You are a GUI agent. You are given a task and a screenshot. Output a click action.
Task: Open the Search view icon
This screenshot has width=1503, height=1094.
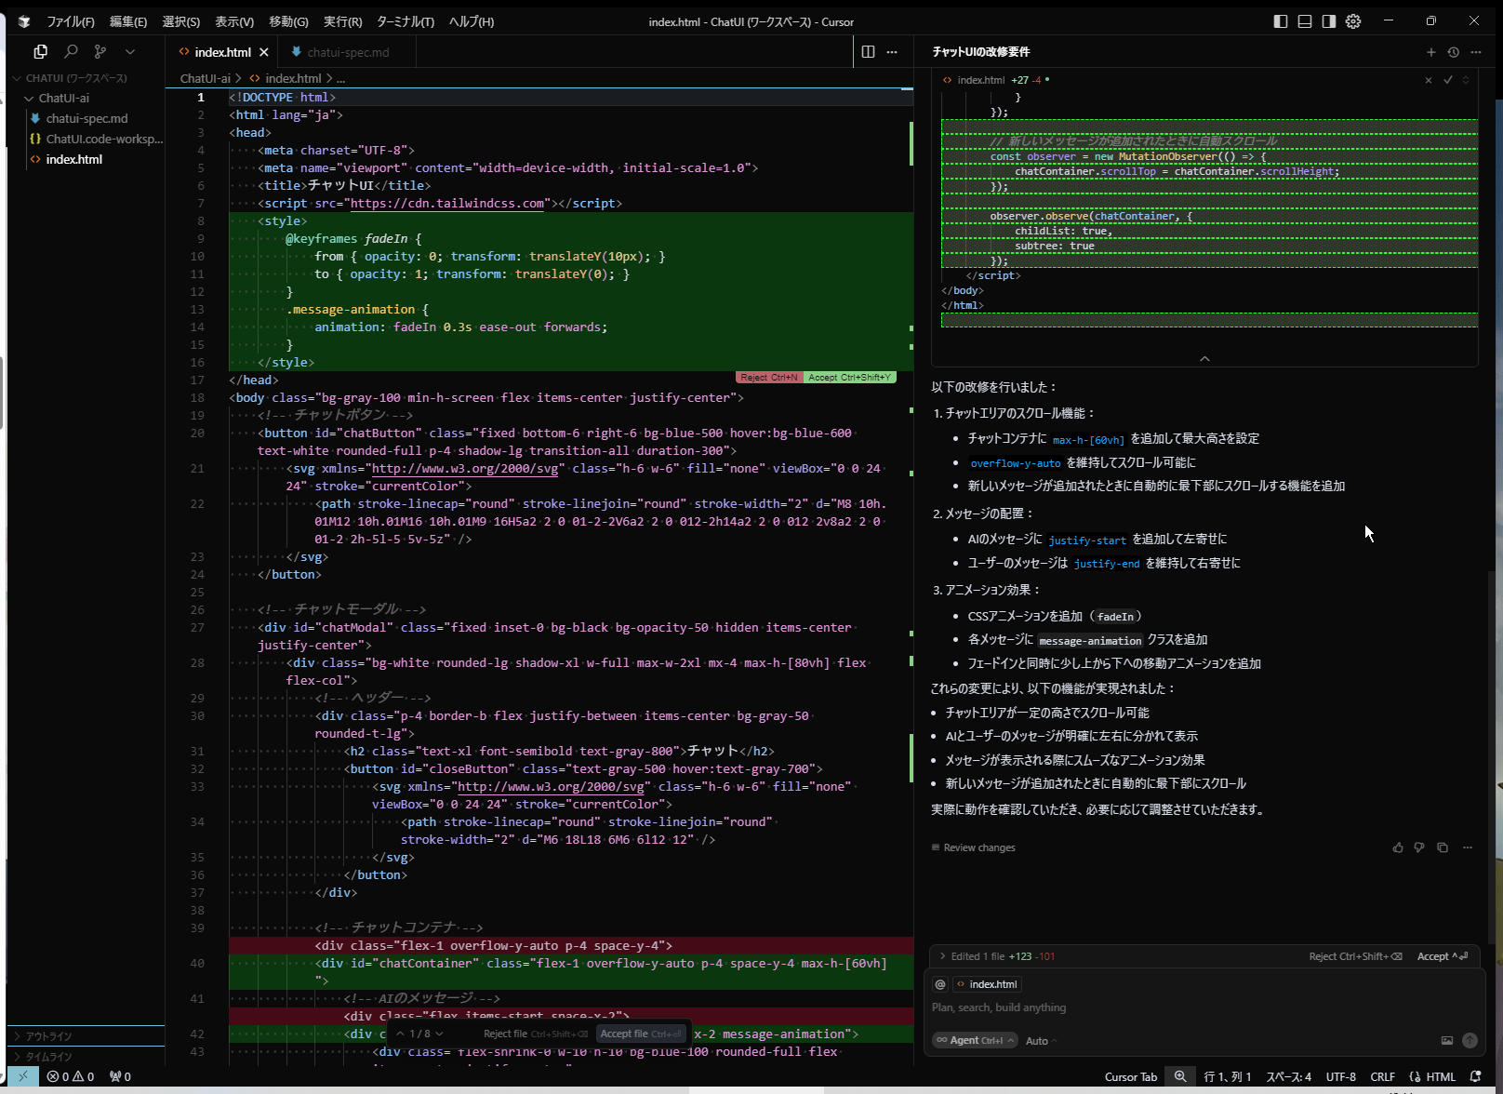pos(71,52)
